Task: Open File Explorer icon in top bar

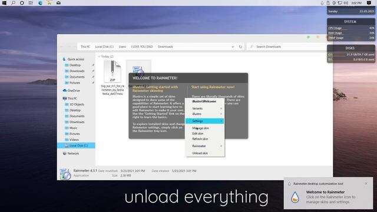Action: [x=49, y=3]
